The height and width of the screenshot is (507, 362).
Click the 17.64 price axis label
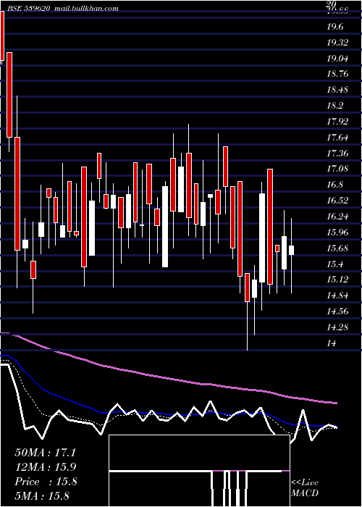[x=337, y=138]
